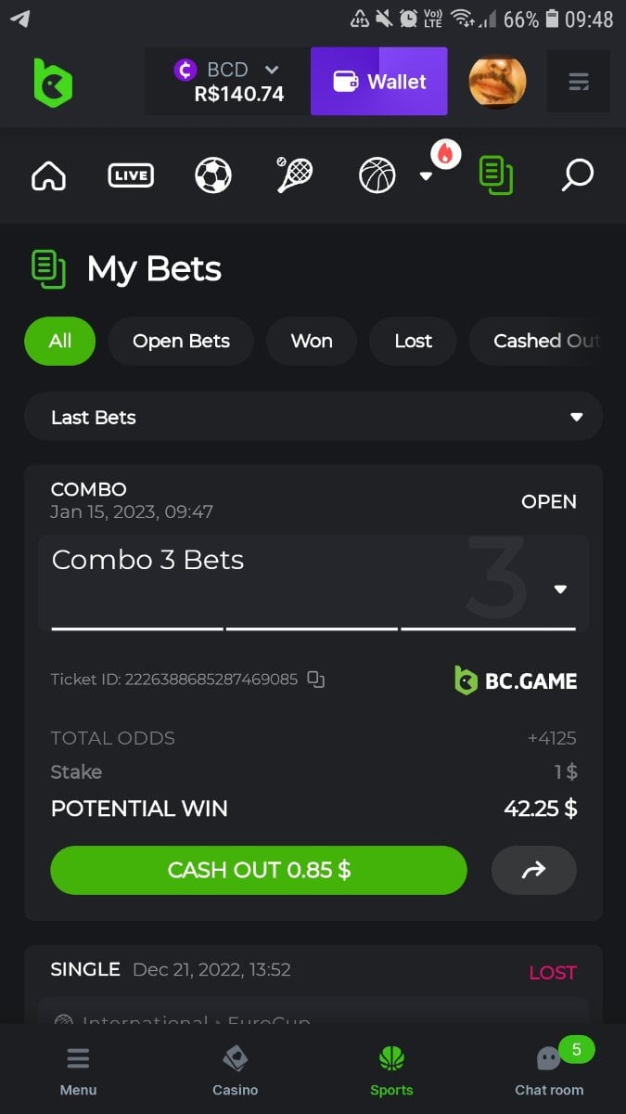The height and width of the screenshot is (1114, 626).
Task: Open the Home icon in sports navigation
Action: (49, 175)
